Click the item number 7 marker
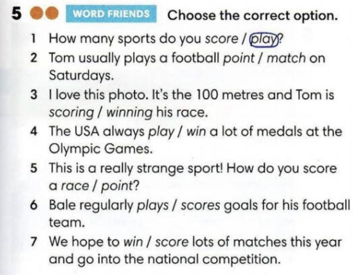The width and height of the screenshot is (353, 275). coord(34,243)
